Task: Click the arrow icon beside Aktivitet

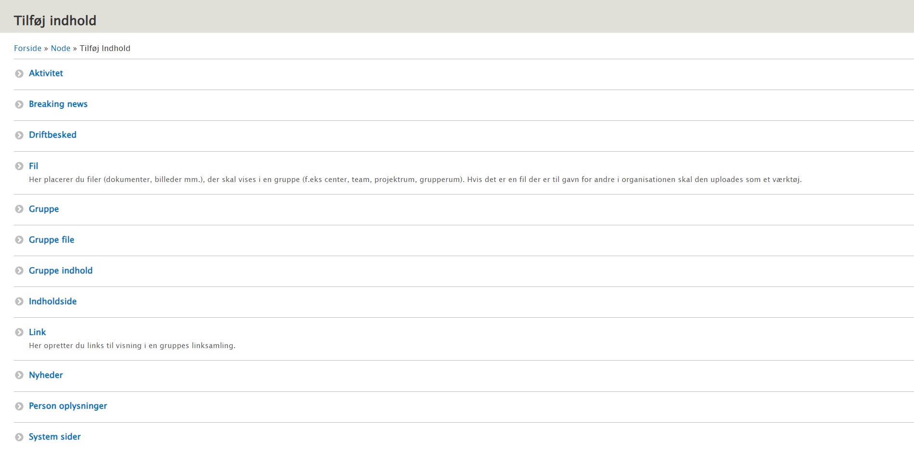Action: 19,74
